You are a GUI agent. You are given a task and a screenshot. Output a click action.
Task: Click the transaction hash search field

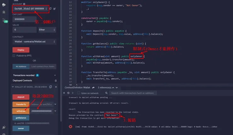click(133, 93)
